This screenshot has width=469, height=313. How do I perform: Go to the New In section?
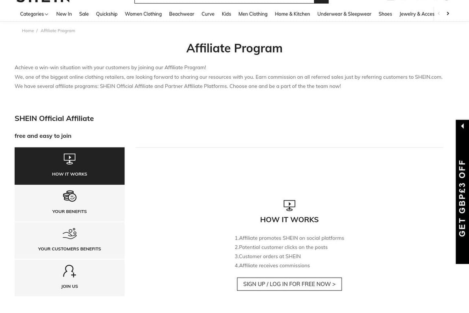click(64, 14)
